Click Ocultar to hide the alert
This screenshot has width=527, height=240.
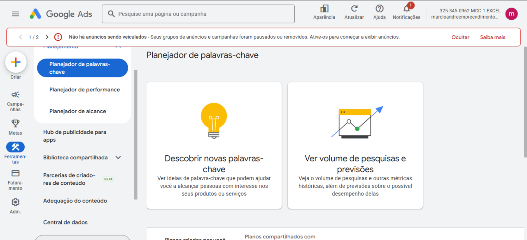(x=460, y=37)
